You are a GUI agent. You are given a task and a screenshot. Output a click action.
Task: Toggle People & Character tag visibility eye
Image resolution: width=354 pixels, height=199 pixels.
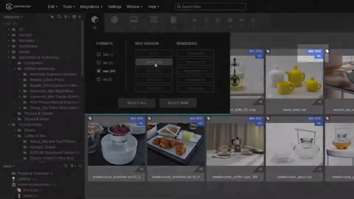(13, 173)
